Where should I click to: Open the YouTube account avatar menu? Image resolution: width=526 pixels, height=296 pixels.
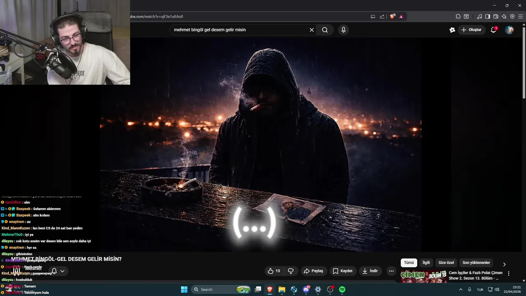pyautogui.click(x=509, y=30)
